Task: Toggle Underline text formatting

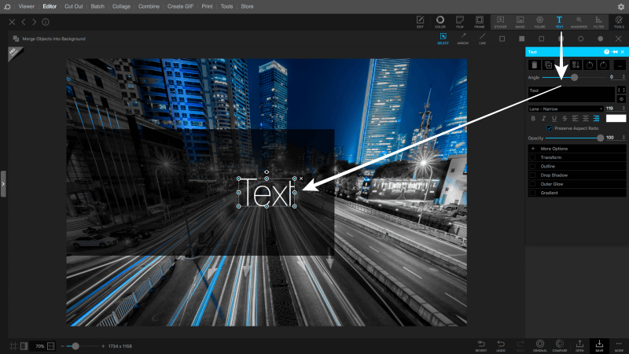Action: (x=554, y=119)
